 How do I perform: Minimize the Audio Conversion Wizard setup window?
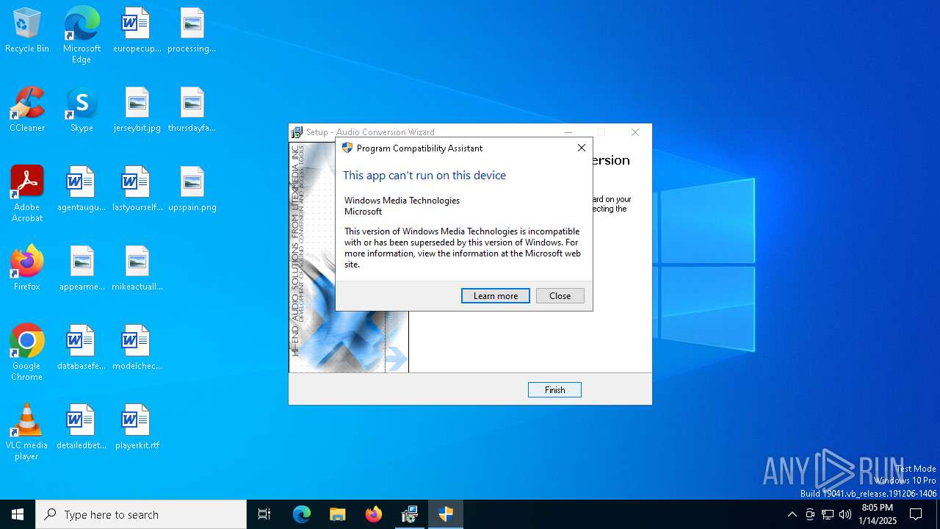[x=568, y=132]
